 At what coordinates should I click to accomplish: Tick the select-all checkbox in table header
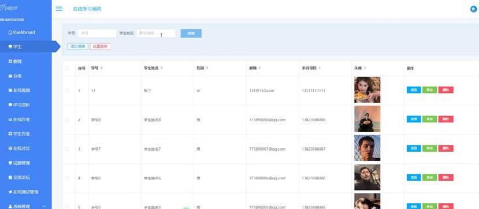click(67, 68)
